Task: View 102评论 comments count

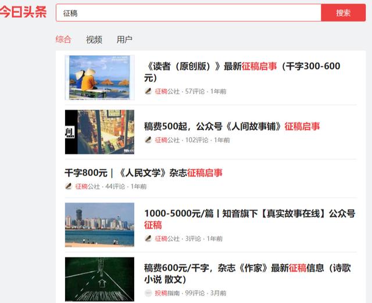Action: pos(196,140)
